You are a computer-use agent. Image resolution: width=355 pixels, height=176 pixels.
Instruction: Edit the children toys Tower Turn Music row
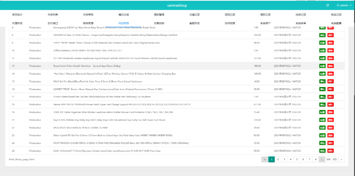click(323, 120)
